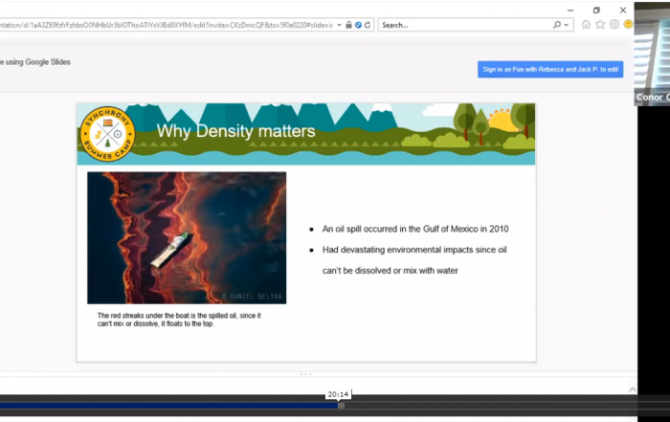
Task: Click the smiley feedback icon
Action: 626,24
